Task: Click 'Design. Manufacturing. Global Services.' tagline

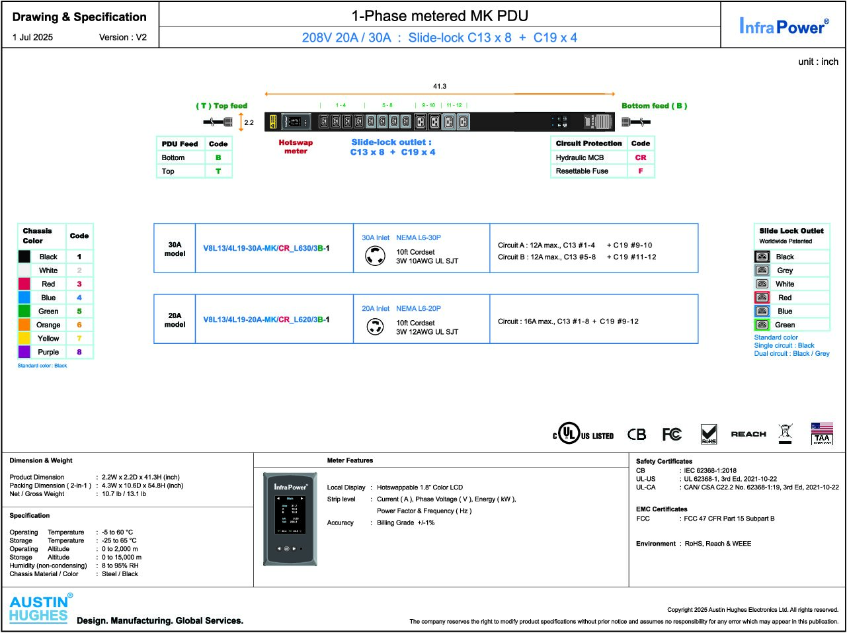Action: click(160, 620)
